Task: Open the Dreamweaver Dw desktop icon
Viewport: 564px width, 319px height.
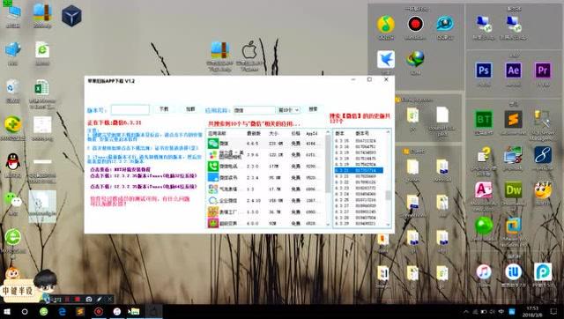Action: 513,189
